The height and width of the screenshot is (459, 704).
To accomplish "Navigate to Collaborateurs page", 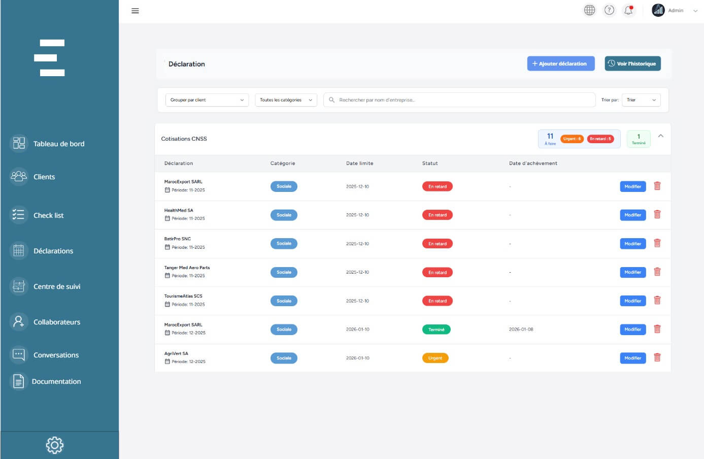I will (x=56, y=322).
